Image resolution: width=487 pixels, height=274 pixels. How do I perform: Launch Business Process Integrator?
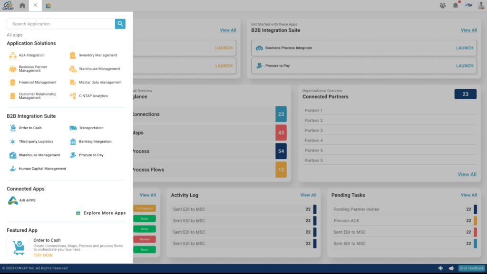[x=465, y=48]
